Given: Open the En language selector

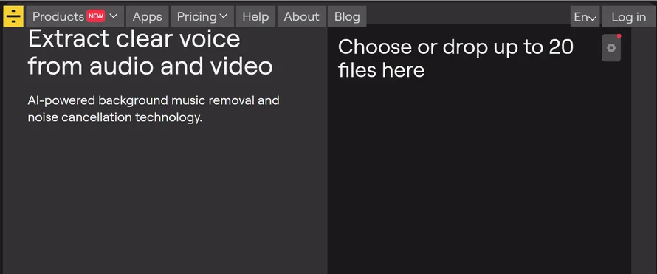Looking at the screenshot, I should coord(585,17).
